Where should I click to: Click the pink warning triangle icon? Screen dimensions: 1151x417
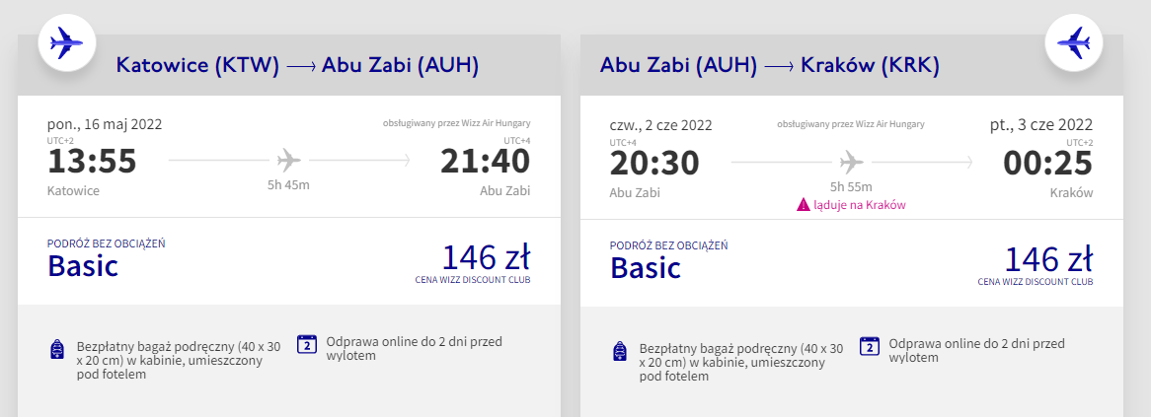(804, 205)
